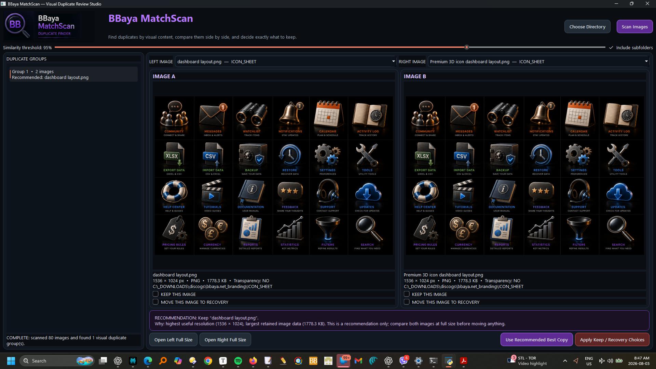The image size is (656, 369).
Task: Click Open Left Full Size
Action: (x=173, y=340)
